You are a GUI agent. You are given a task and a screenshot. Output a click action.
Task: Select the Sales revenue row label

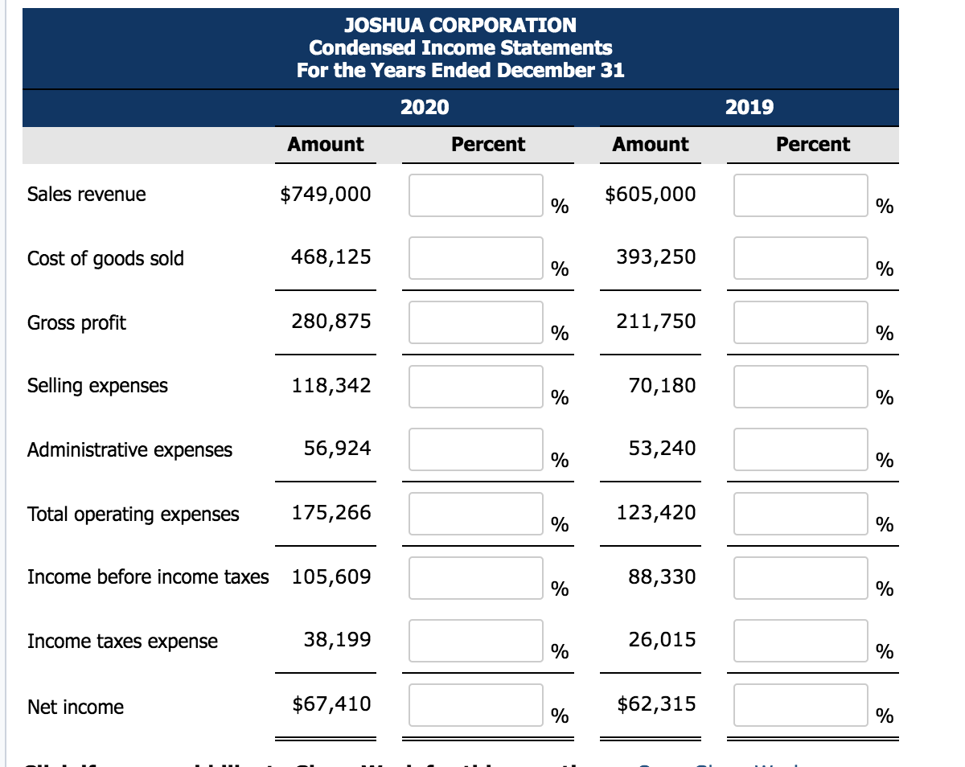coord(86,194)
